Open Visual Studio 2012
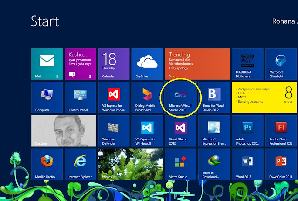This screenshot has height=201, width=298. (x=181, y=131)
